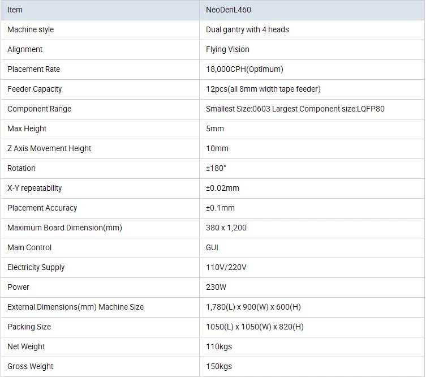
Task: Click the '150kgs' value
Action: point(219,367)
